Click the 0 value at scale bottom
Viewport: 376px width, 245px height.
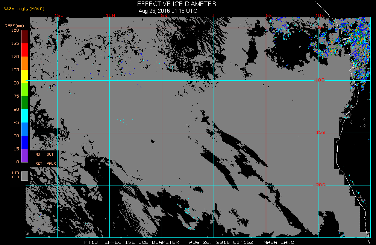tap(18, 162)
